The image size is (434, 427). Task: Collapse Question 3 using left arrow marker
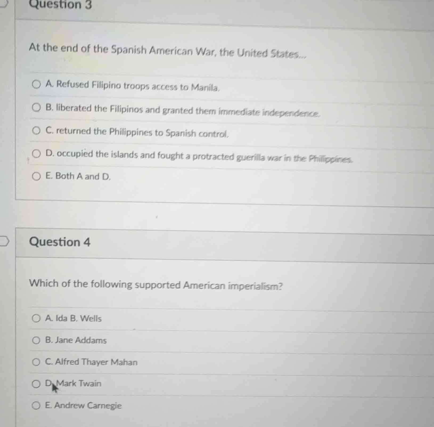4,3
